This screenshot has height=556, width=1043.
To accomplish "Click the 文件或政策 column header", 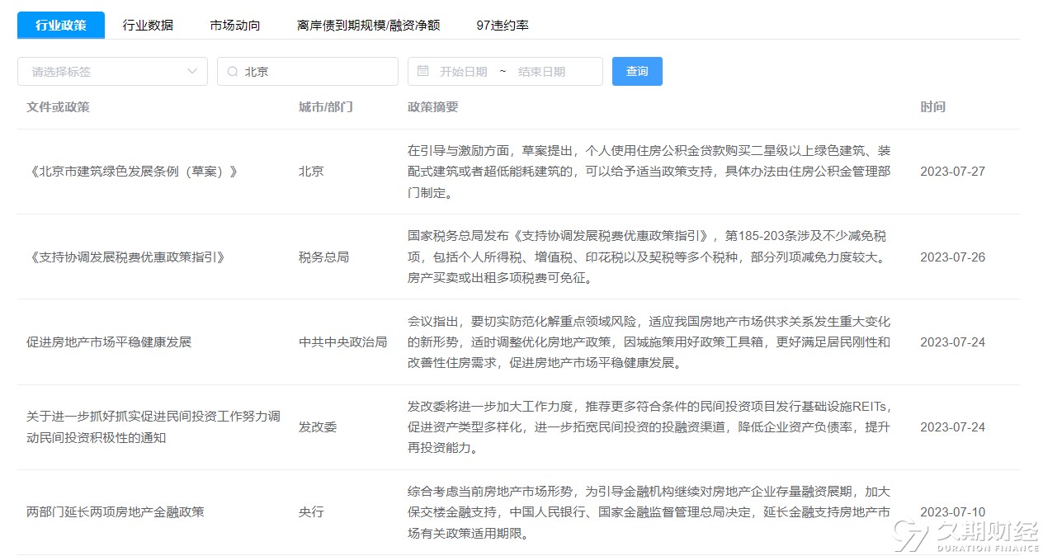I will pos(58,107).
